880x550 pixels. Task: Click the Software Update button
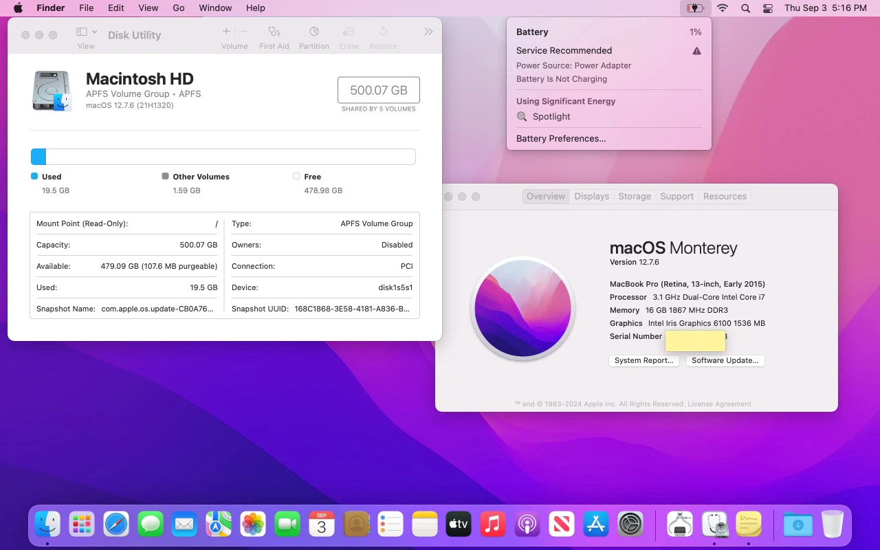pos(725,360)
